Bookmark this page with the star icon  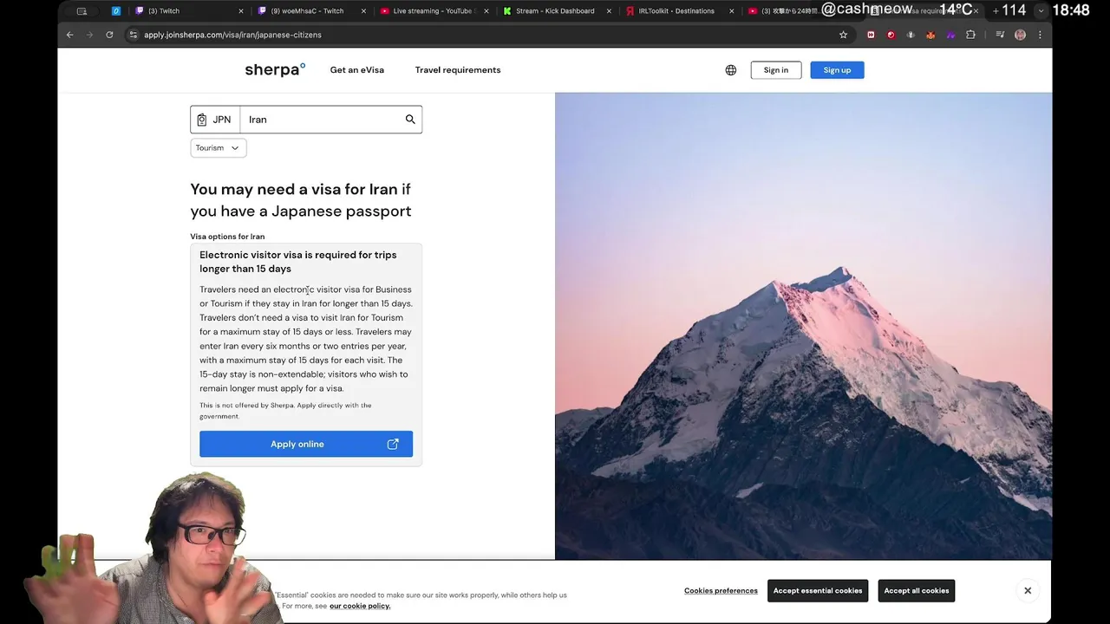click(x=843, y=35)
